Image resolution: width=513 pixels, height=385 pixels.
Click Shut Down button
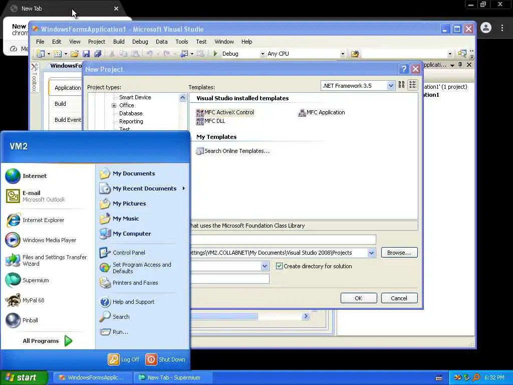click(165, 359)
